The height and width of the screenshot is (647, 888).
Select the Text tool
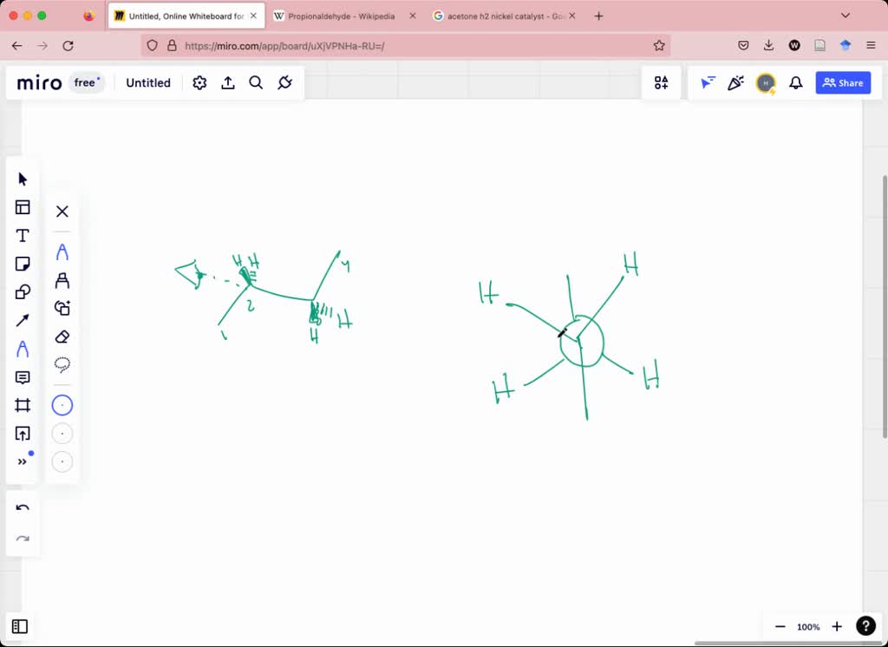pos(23,235)
